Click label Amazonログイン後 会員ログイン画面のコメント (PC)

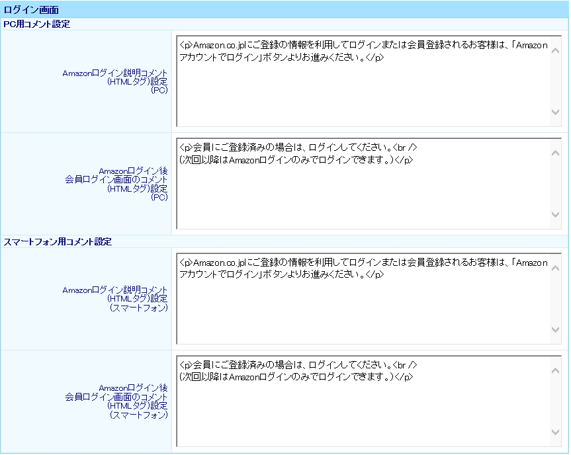pyautogui.click(x=116, y=185)
